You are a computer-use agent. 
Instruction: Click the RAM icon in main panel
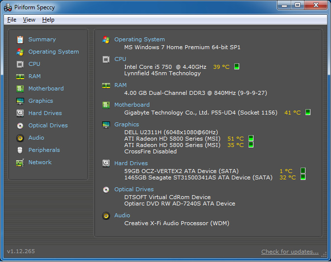click(x=106, y=86)
